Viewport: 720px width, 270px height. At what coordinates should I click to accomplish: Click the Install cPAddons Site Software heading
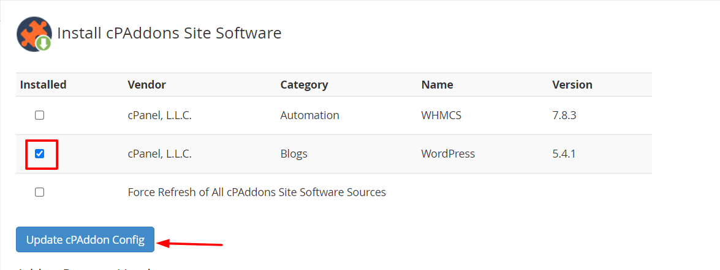169,33
